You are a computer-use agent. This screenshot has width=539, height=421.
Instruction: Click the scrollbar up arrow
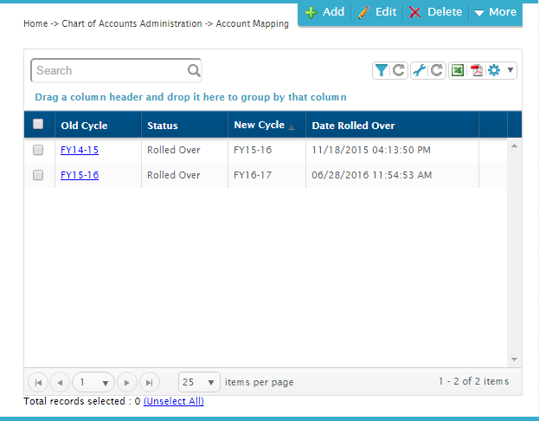(514, 146)
